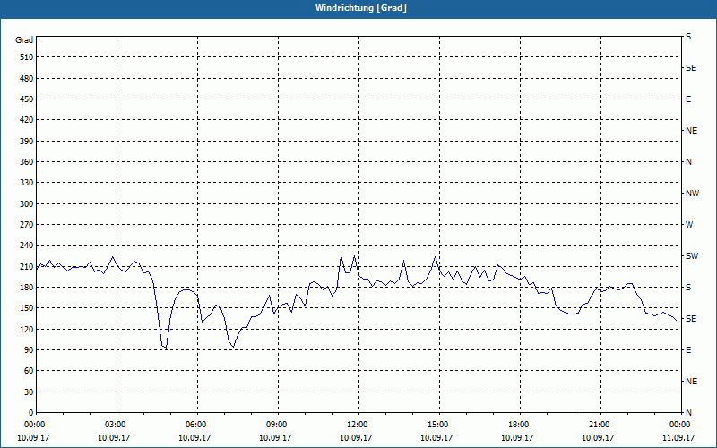Screen dimensions: 717x448
Task: Click the Windrichtung [Grad] chart title
Action: [x=361, y=8]
